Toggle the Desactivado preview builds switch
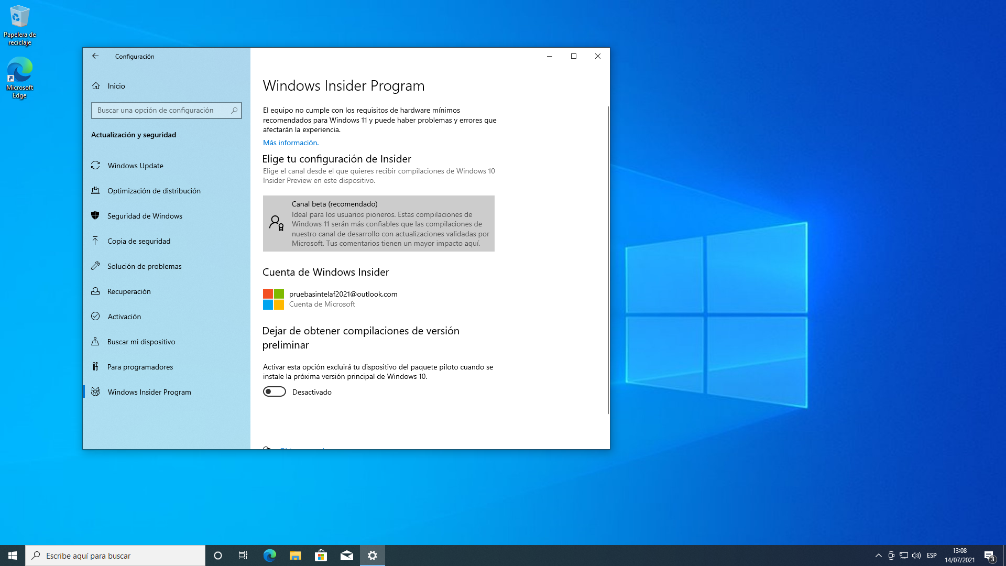Viewport: 1006px width, 566px height. click(x=275, y=392)
